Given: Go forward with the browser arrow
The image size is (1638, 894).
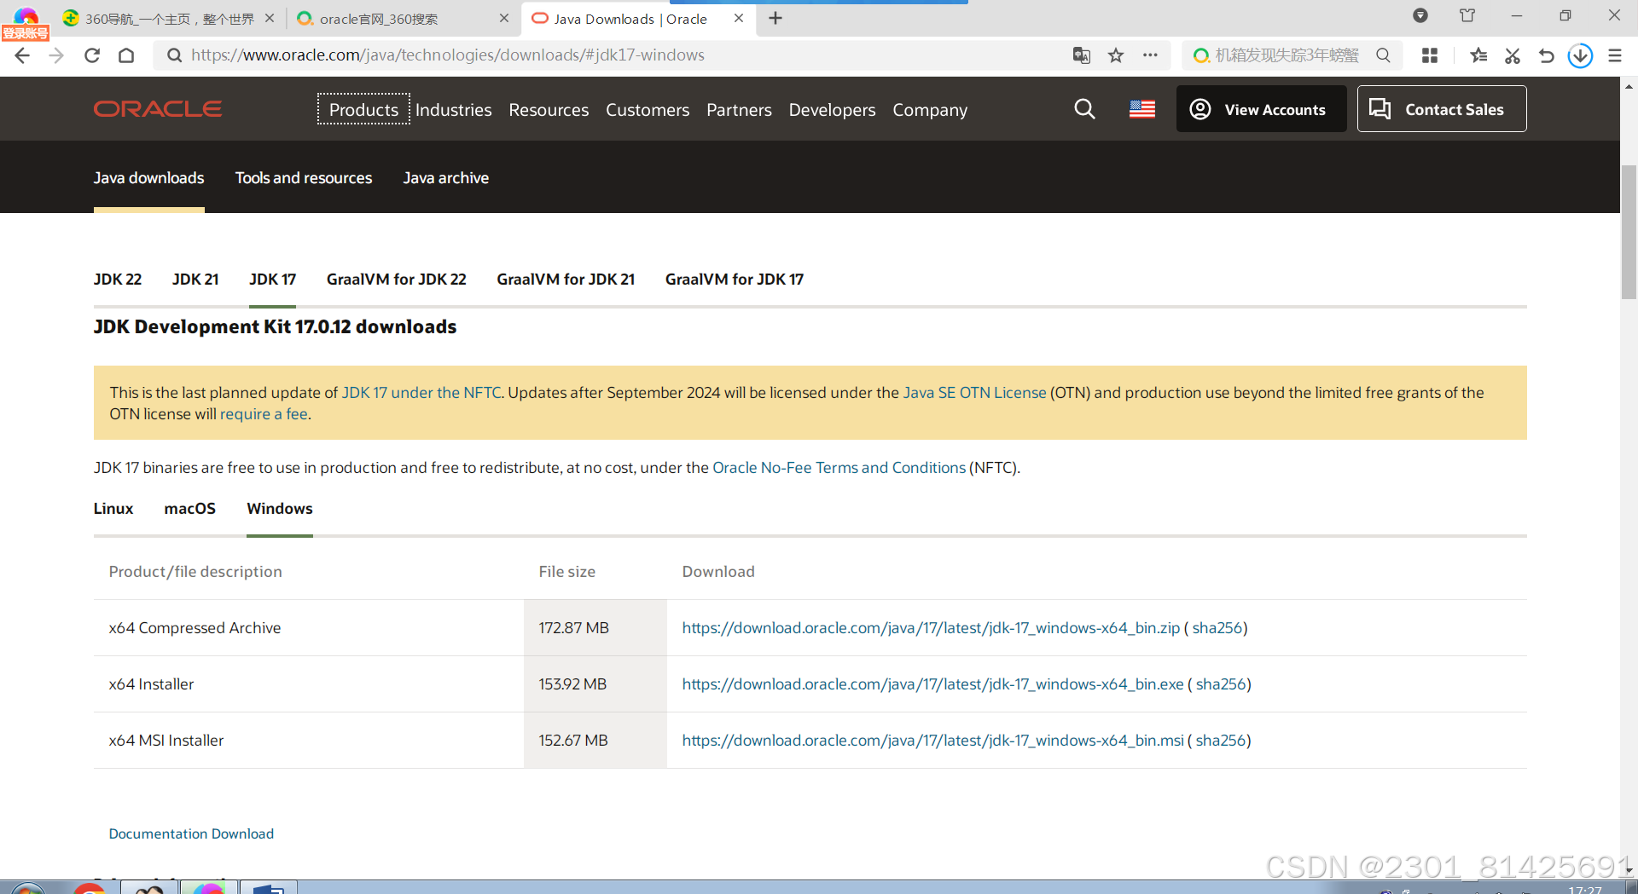Looking at the screenshot, I should click(56, 55).
